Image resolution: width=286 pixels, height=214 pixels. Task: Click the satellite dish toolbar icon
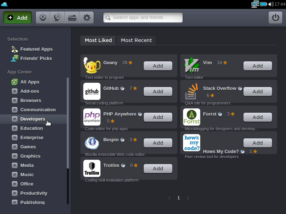(x=57, y=17)
